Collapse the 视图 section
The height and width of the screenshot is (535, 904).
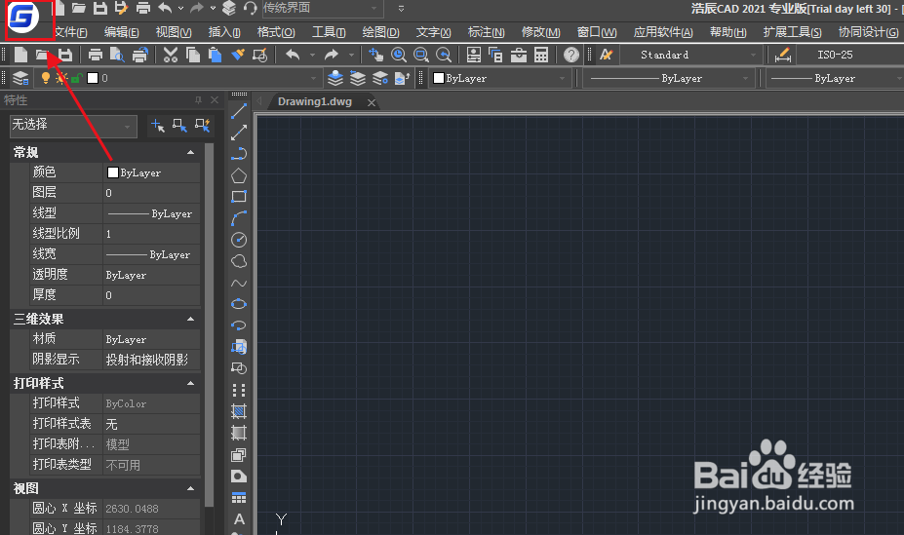190,489
